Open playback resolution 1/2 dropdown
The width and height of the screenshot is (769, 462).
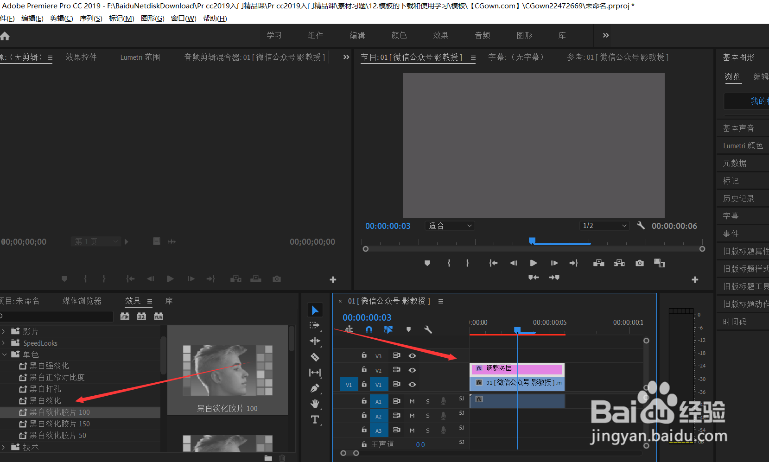pyautogui.click(x=604, y=226)
